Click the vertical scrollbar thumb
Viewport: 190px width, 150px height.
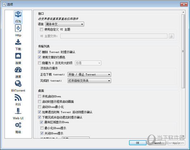click(183, 51)
